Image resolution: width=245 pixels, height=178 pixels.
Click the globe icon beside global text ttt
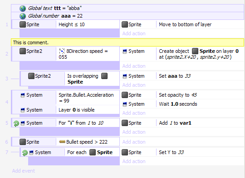coord(23,9)
